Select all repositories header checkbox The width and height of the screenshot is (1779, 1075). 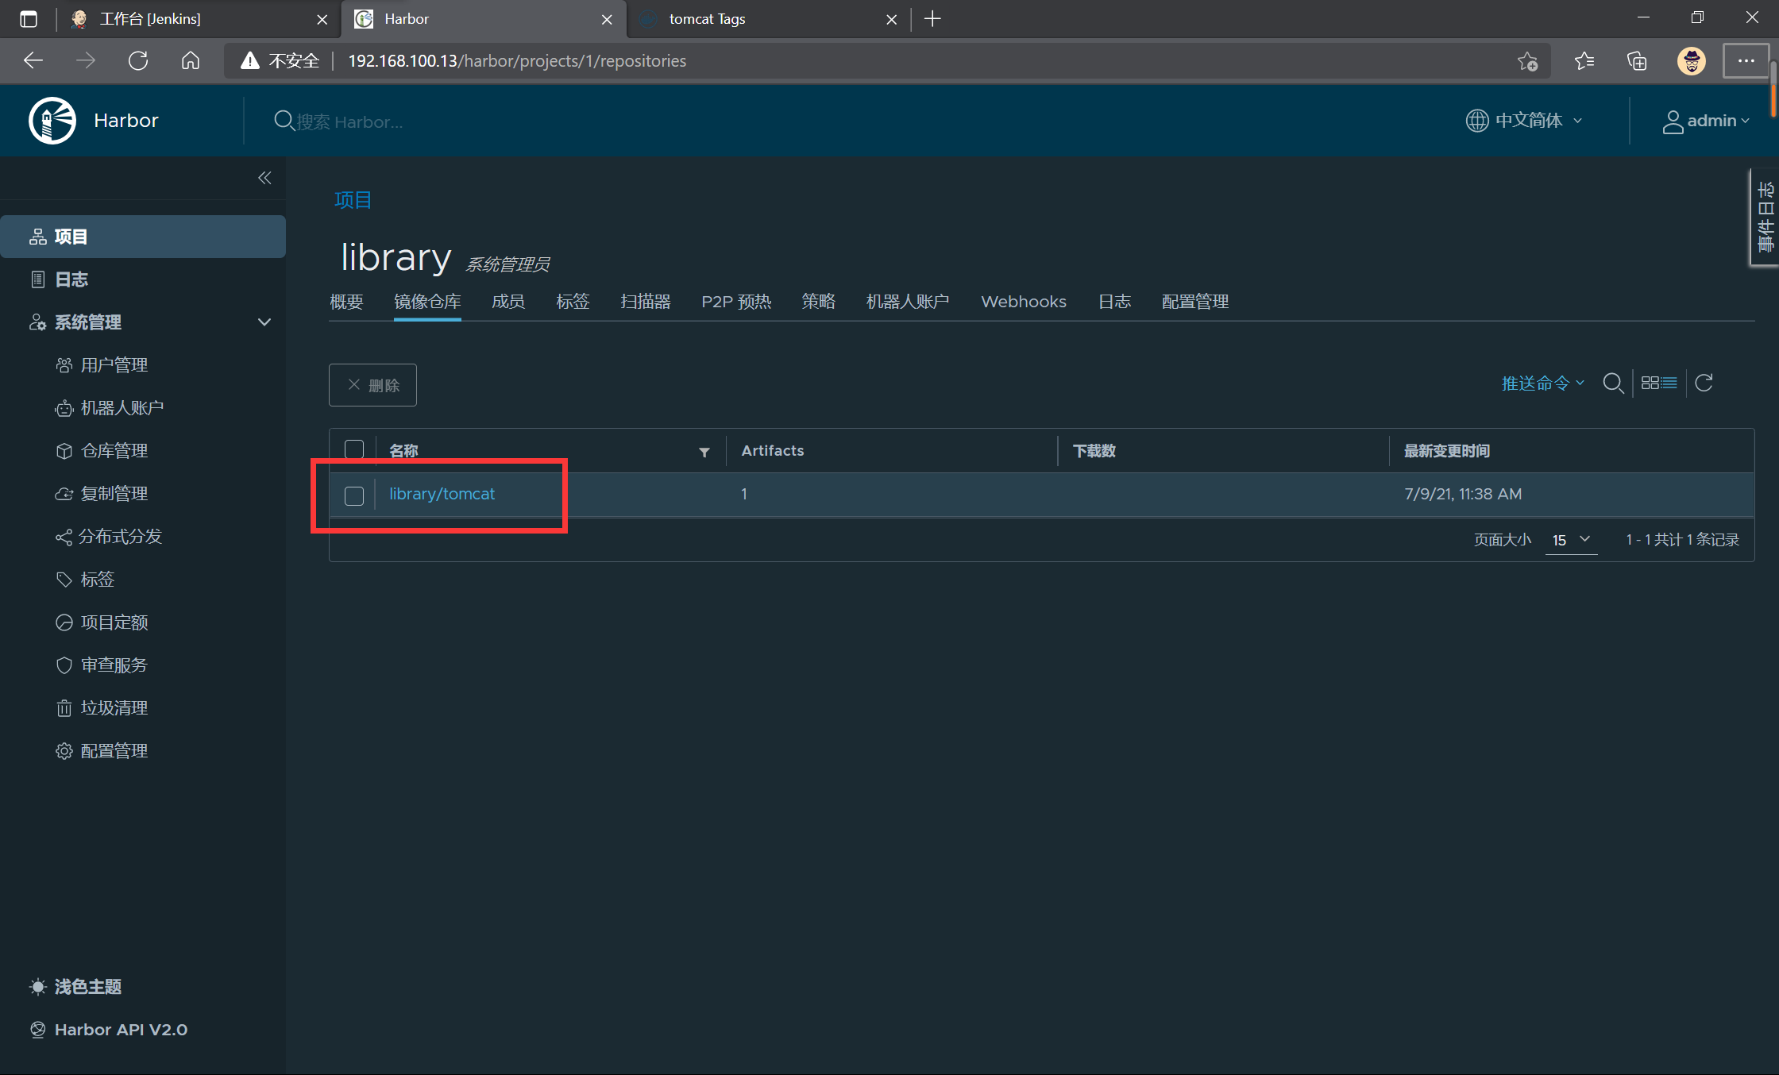354,450
